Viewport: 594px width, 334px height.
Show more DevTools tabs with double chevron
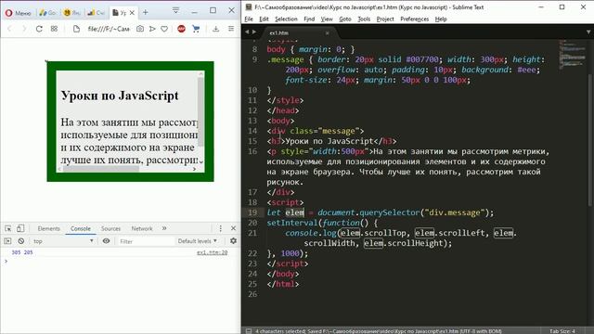(164, 228)
